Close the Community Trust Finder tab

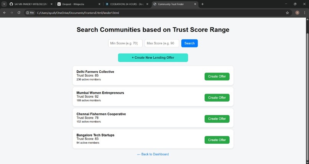coord(195,4)
